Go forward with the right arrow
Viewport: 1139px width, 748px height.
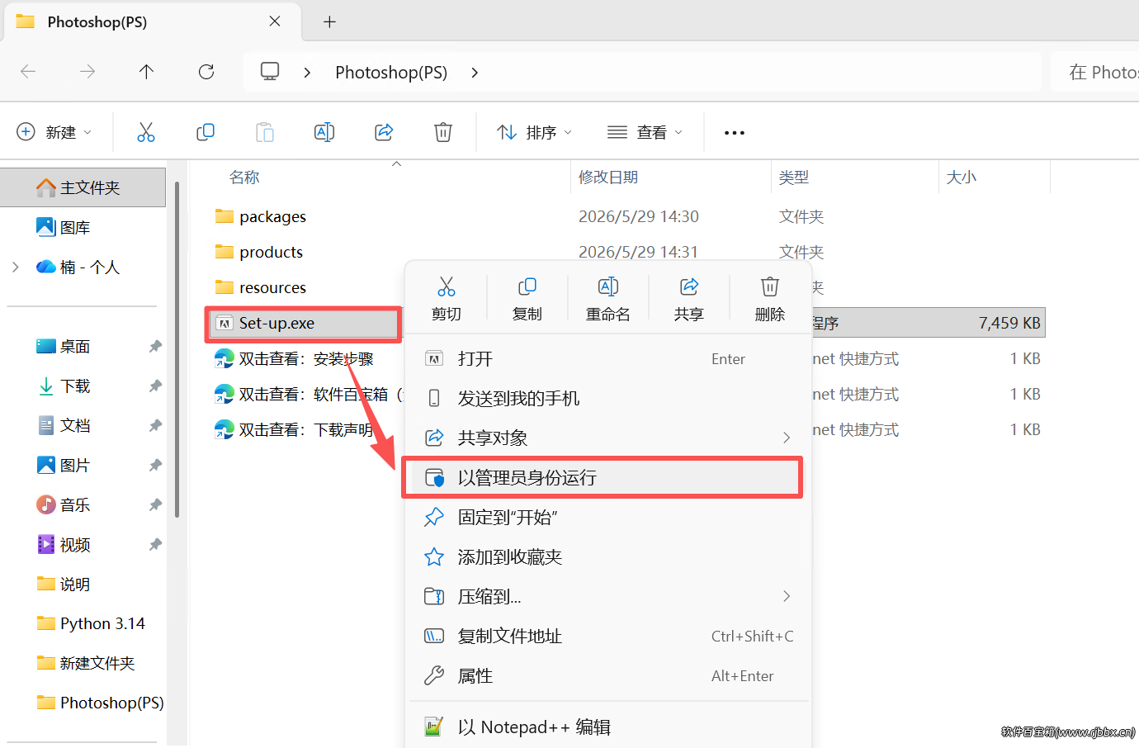pyautogui.click(x=87, y=72)
